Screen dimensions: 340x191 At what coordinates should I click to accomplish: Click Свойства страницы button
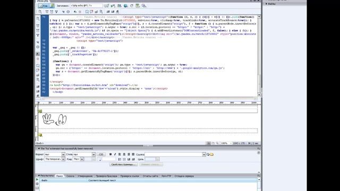pyautogui.click(x=123, y=164)
